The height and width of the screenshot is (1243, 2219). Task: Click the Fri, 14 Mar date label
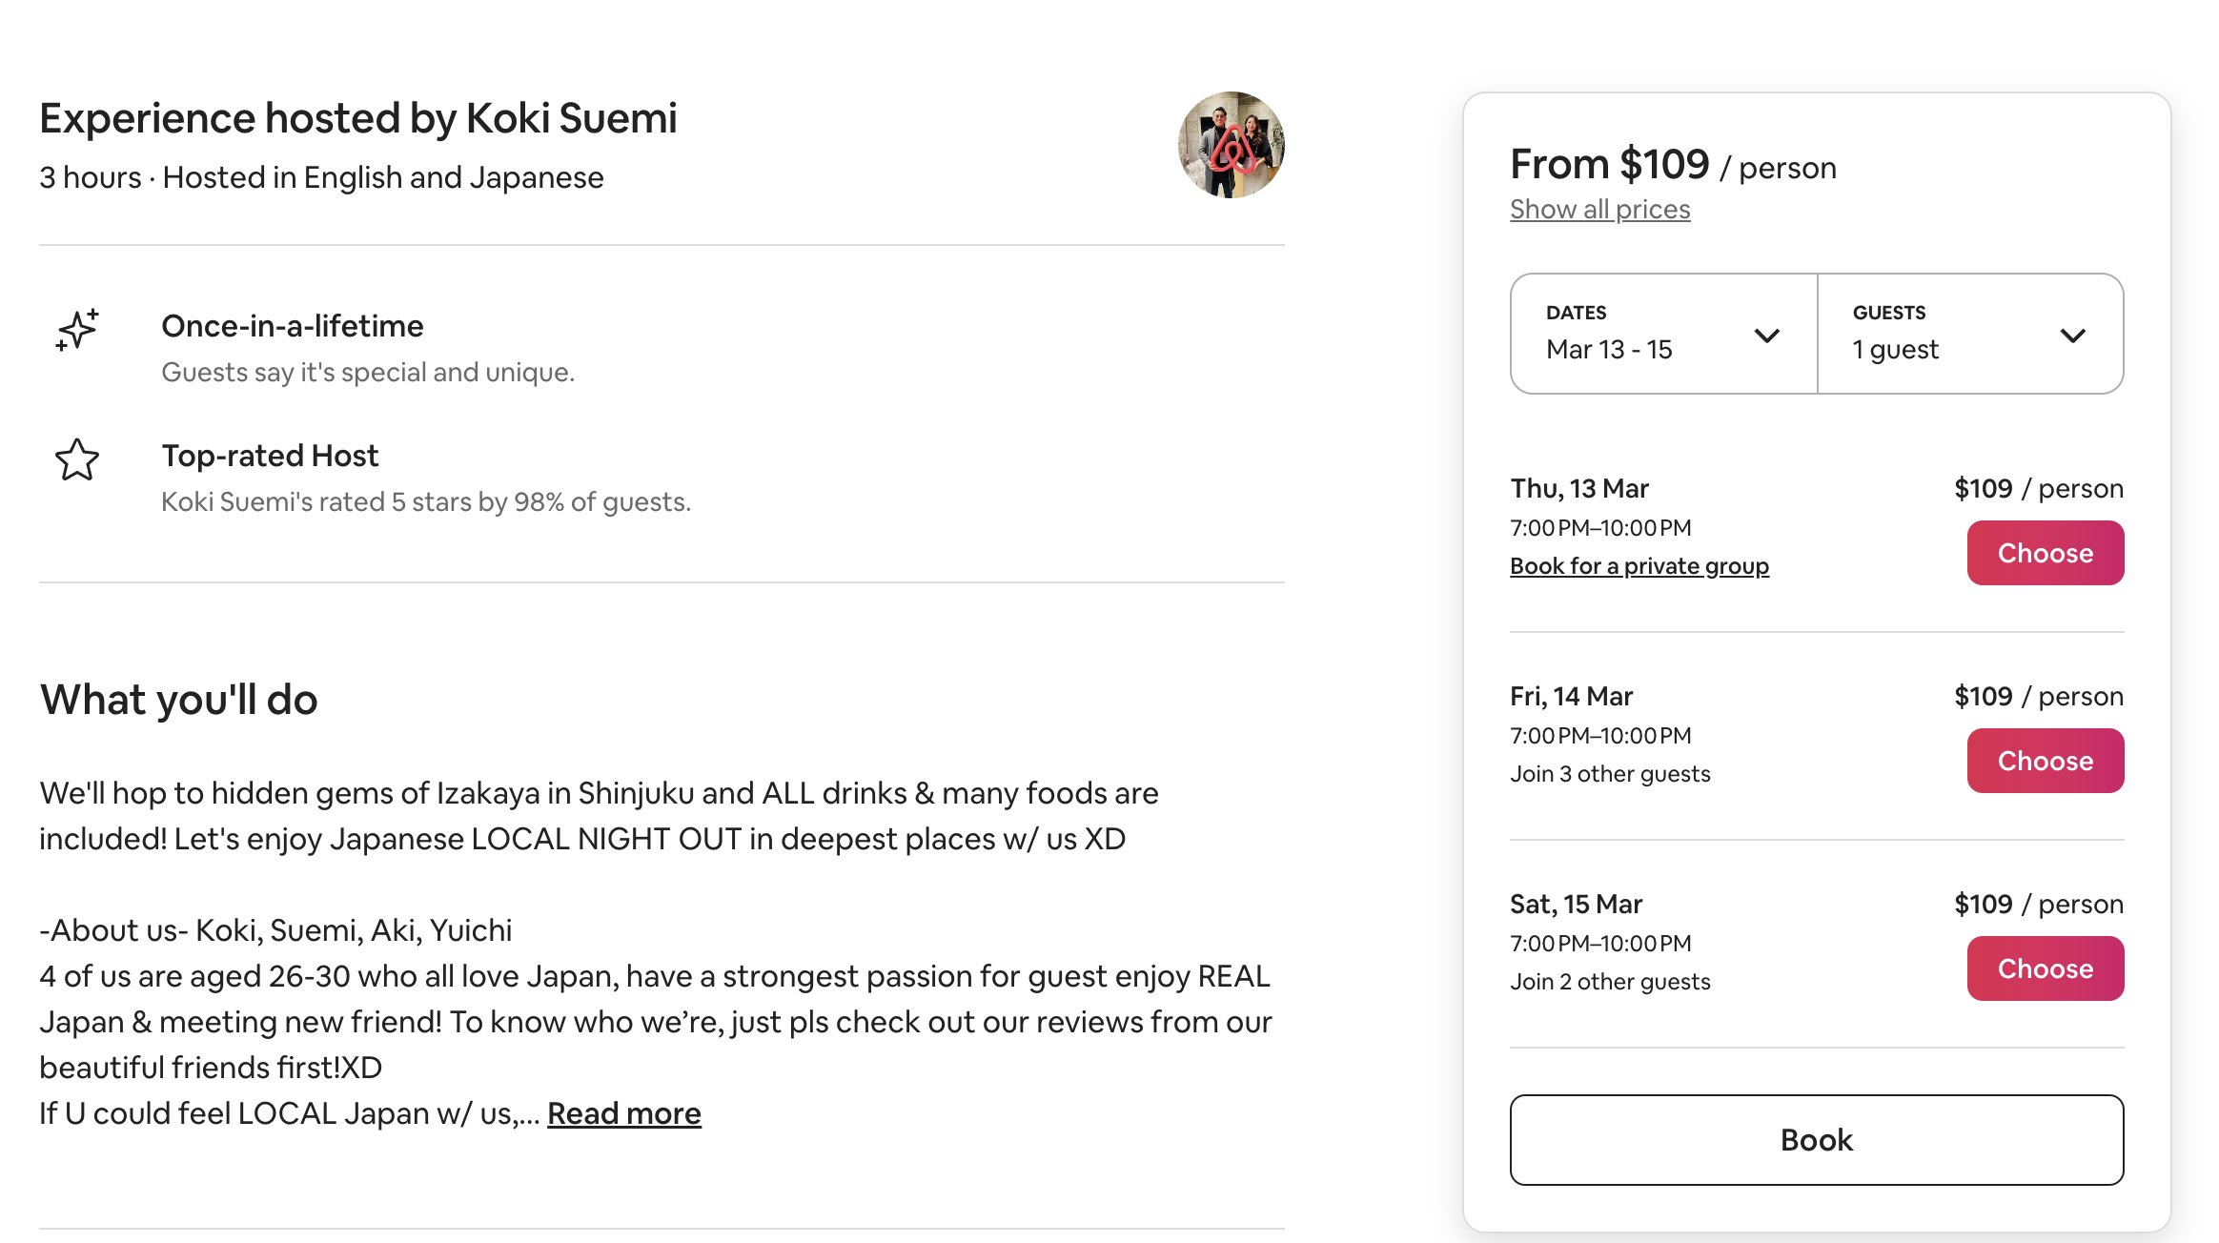point(1571,696)
